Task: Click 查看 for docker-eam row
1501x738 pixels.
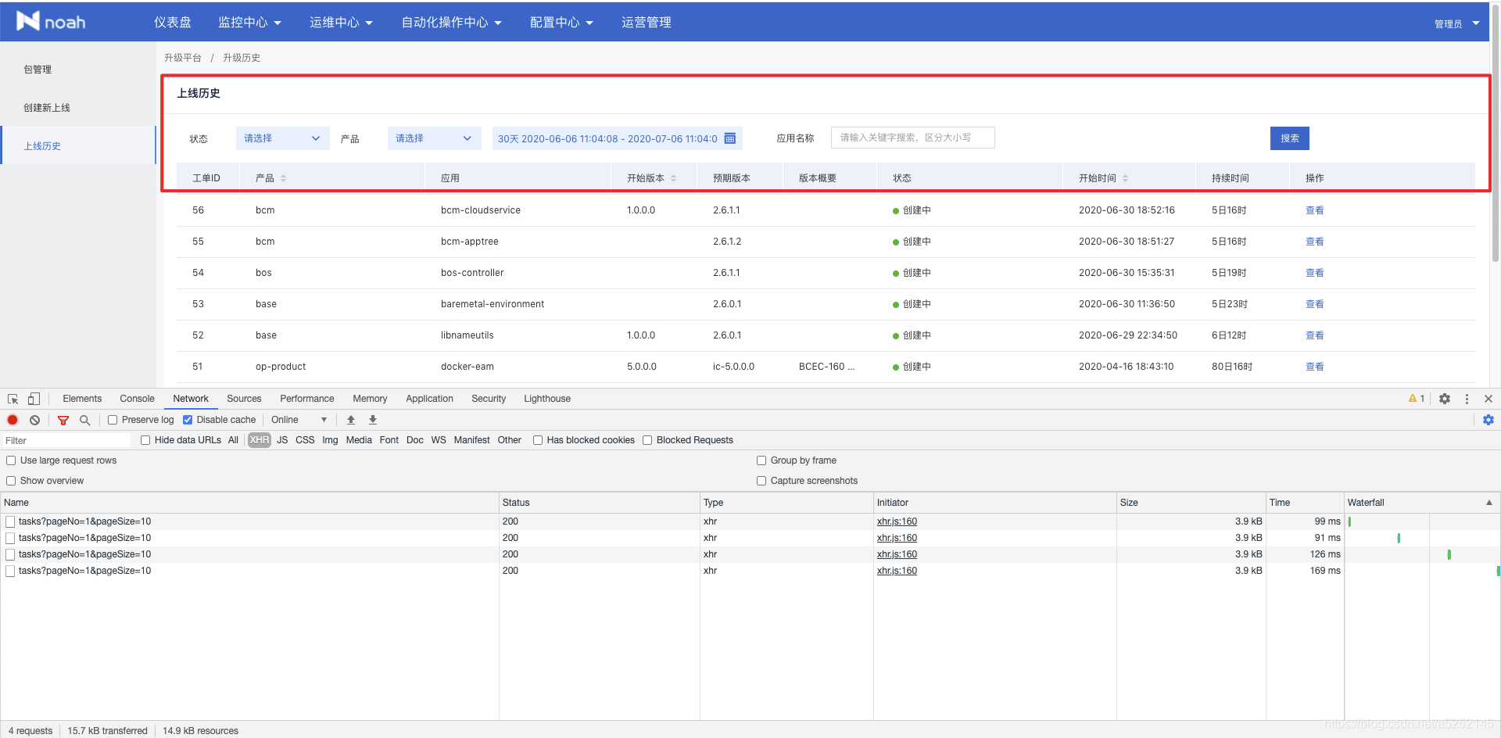Action: click(1315, 367)
